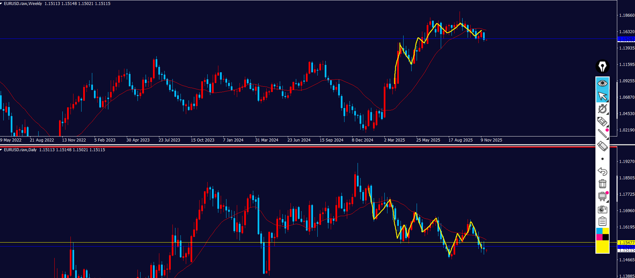
Task: Expand the EURUSD.raw,Weekly chart header triangle
Action: (x=1, y=4)
